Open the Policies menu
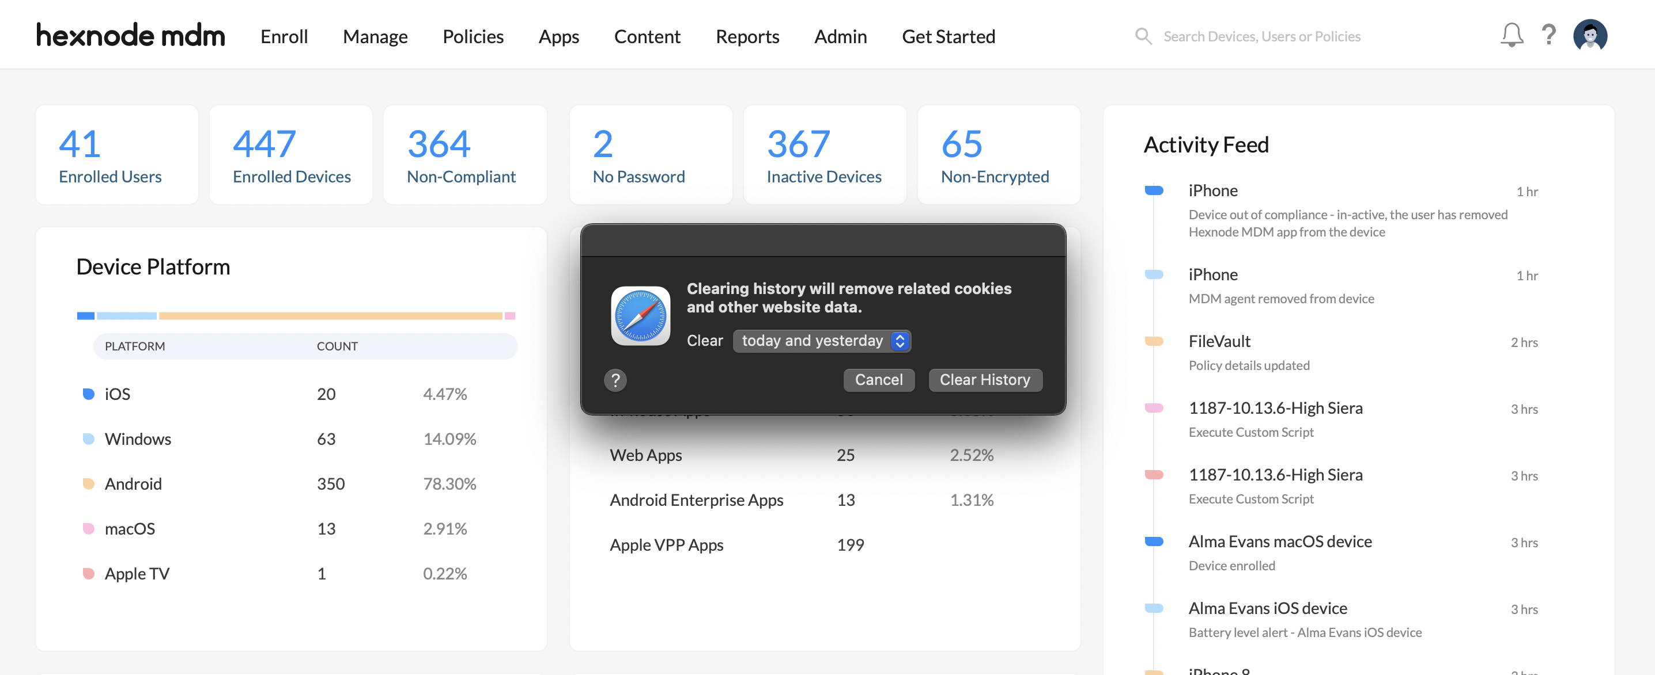This screenshot has width=1655, height=675. click(x=473, y=37)
